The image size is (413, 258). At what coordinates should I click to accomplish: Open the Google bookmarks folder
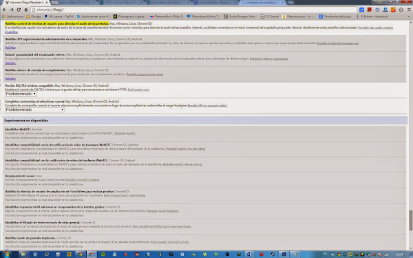pos(34,17)
